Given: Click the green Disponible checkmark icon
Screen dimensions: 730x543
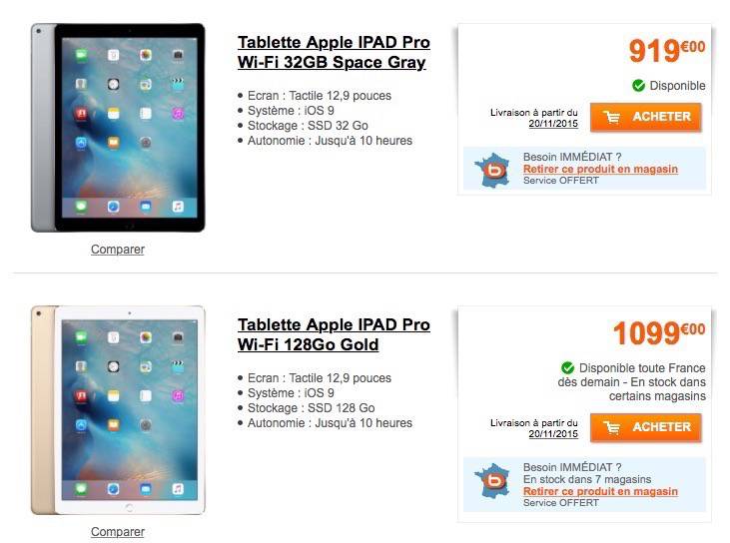Looking at the screenshot, I should point(638,86).
